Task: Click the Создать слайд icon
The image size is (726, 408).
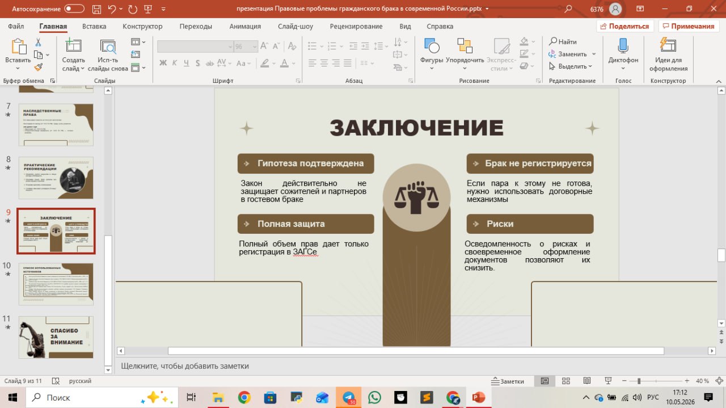Action: point(73,47)
